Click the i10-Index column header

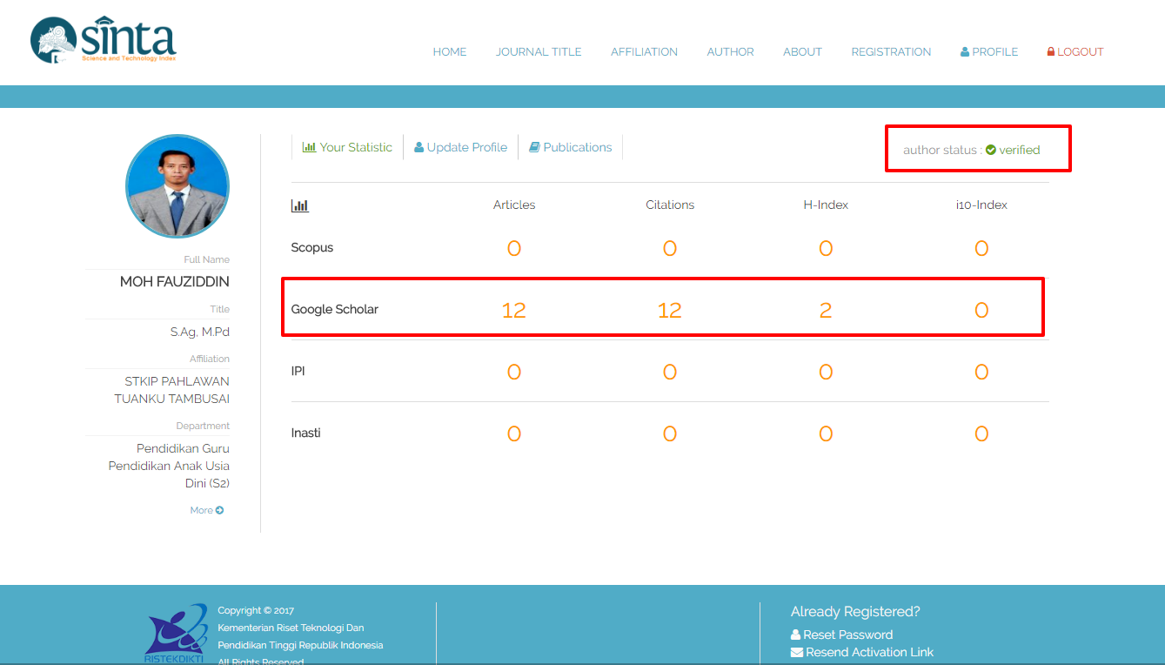981,205
